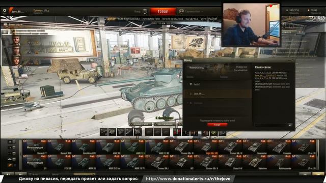The image size is (326, 183).
Task: Click the red Готов! battle button
Action: coord(163,11)
